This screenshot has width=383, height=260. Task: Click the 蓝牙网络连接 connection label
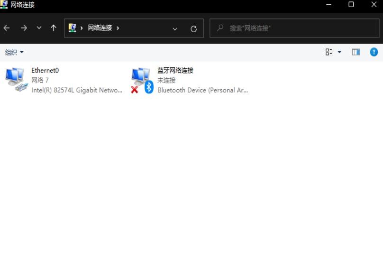[x=175, y=70]
